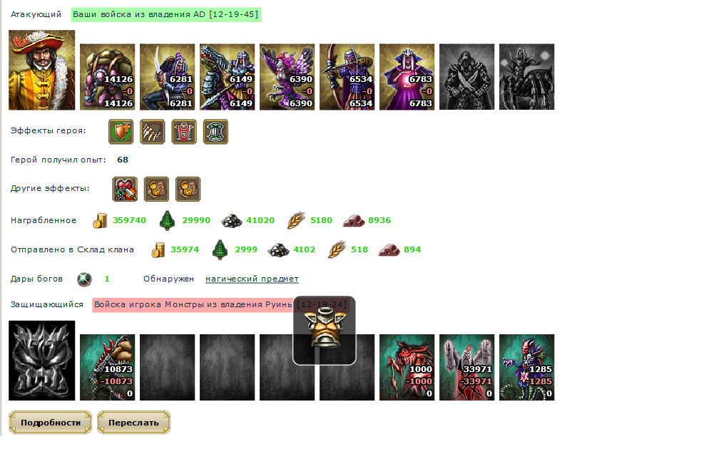Viewport: 719px width, 449px height.
Task: Click the red armor hero effect icon
Action: pos(184,132)
